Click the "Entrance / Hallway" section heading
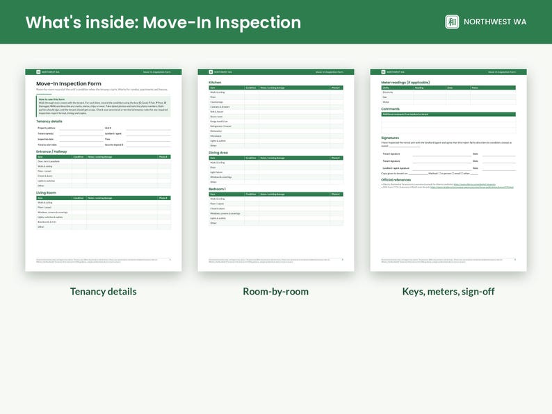Image resolution: width=552 pixels, height=414 pixels. pyautogui.click(x=51, y=151)
